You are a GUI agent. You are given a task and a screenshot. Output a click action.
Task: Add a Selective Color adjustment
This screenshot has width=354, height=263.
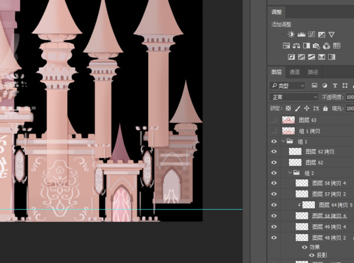tap(322, 57)
